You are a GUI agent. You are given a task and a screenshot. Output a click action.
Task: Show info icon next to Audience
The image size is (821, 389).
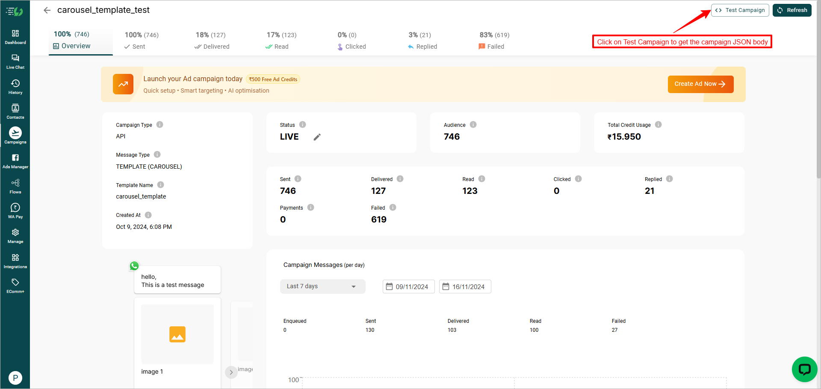pos(473,125)
